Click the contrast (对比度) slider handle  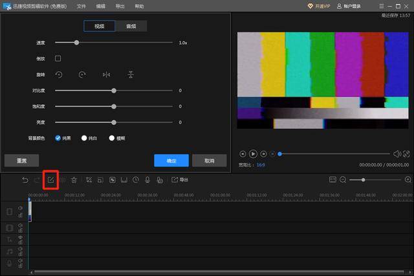click(x=114, y=91)
